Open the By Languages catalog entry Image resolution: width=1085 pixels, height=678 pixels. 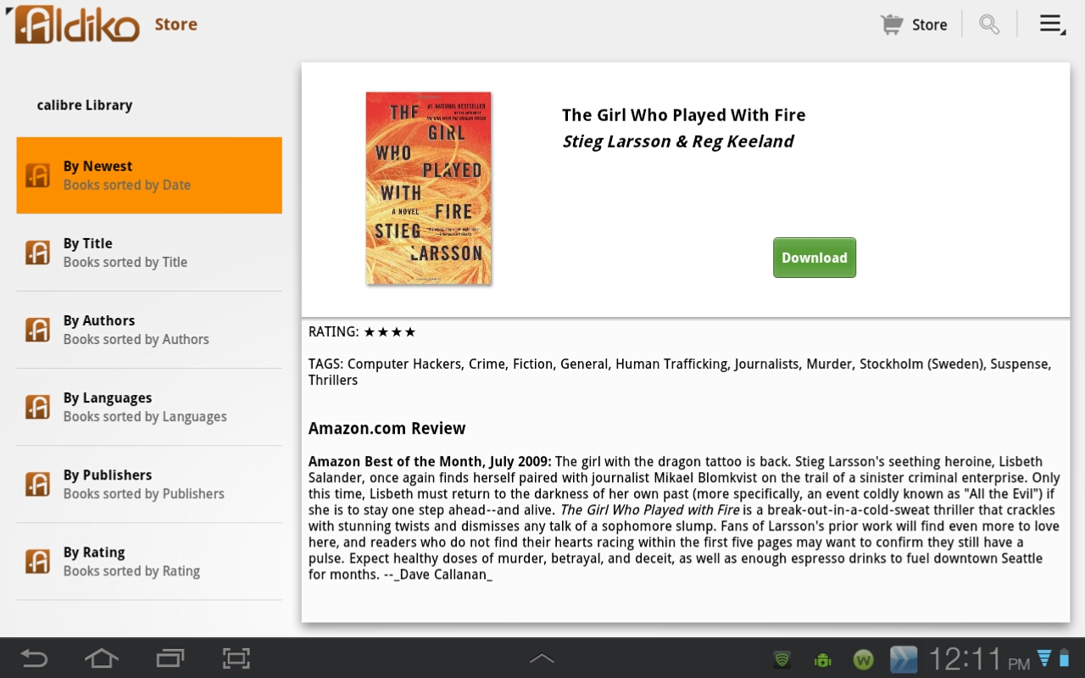click(149, 407)
